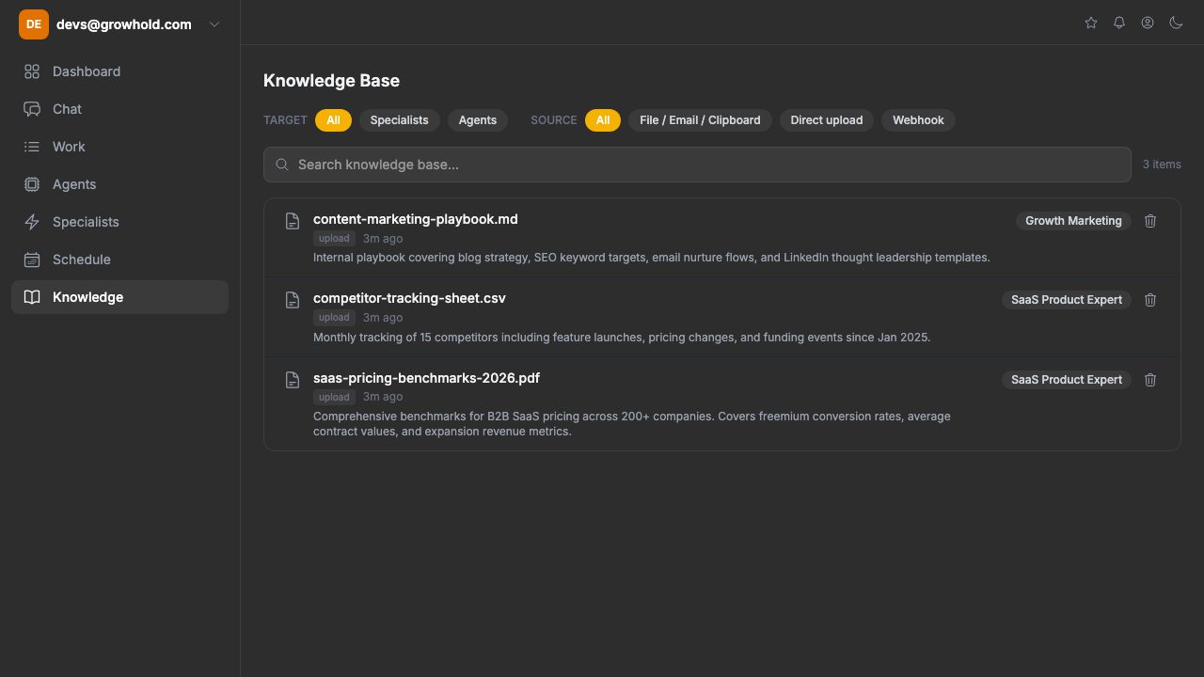This screenshot has height=677, width=1204.
Task: Delete content-marketing-playbook.md with its trash icon
Action: 1150,221
